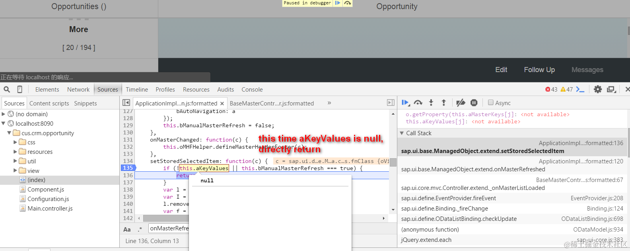This screenshot has width=630, height=251.
Task: Deactivate breakpoints icon
Action: point(461,103)
